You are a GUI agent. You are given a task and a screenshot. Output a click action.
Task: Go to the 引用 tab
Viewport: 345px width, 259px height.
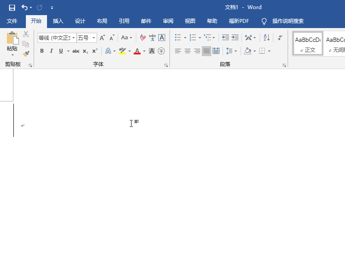click(124, 21)
